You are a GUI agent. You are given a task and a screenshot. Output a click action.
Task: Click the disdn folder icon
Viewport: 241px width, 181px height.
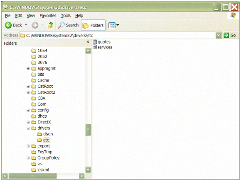[39, 134]
